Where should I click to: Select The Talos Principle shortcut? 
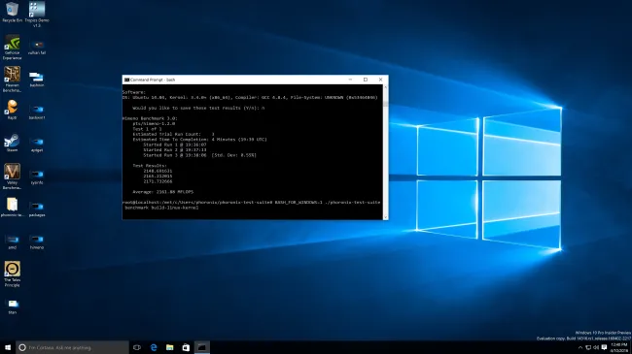coord(12,274)
